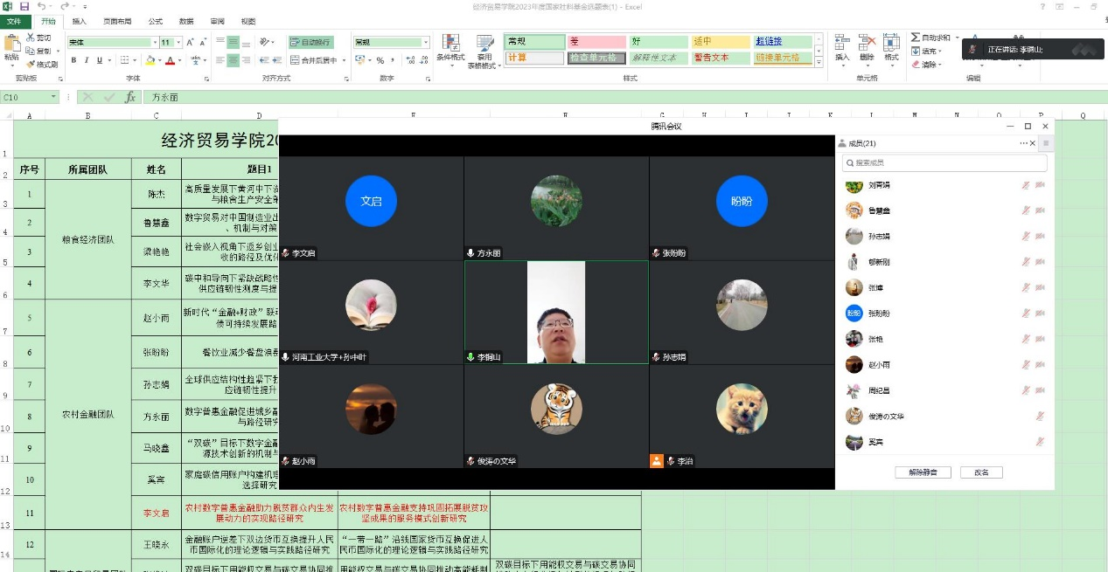The width and height of the screenshot is (1108, 572).
Task: Click the Save icon in quick access toolbar
Action: point(24,6)
